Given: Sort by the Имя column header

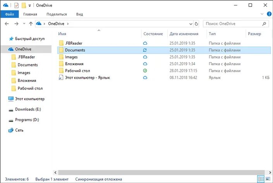Looking at the screenshot, I should coord(62,34).
